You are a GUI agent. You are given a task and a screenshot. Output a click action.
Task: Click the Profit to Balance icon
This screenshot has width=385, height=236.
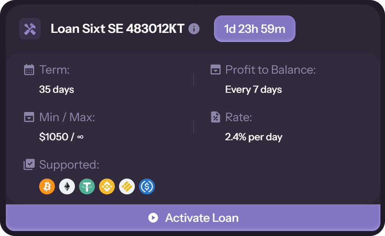pyautogui.click(x=215, y=70)
